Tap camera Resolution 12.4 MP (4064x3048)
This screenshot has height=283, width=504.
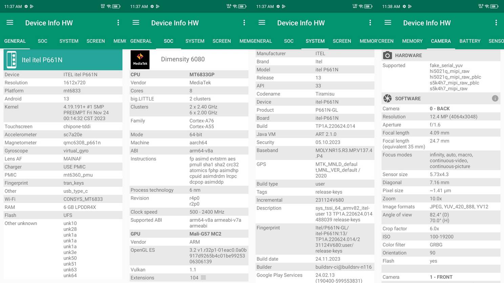[454, 117]
